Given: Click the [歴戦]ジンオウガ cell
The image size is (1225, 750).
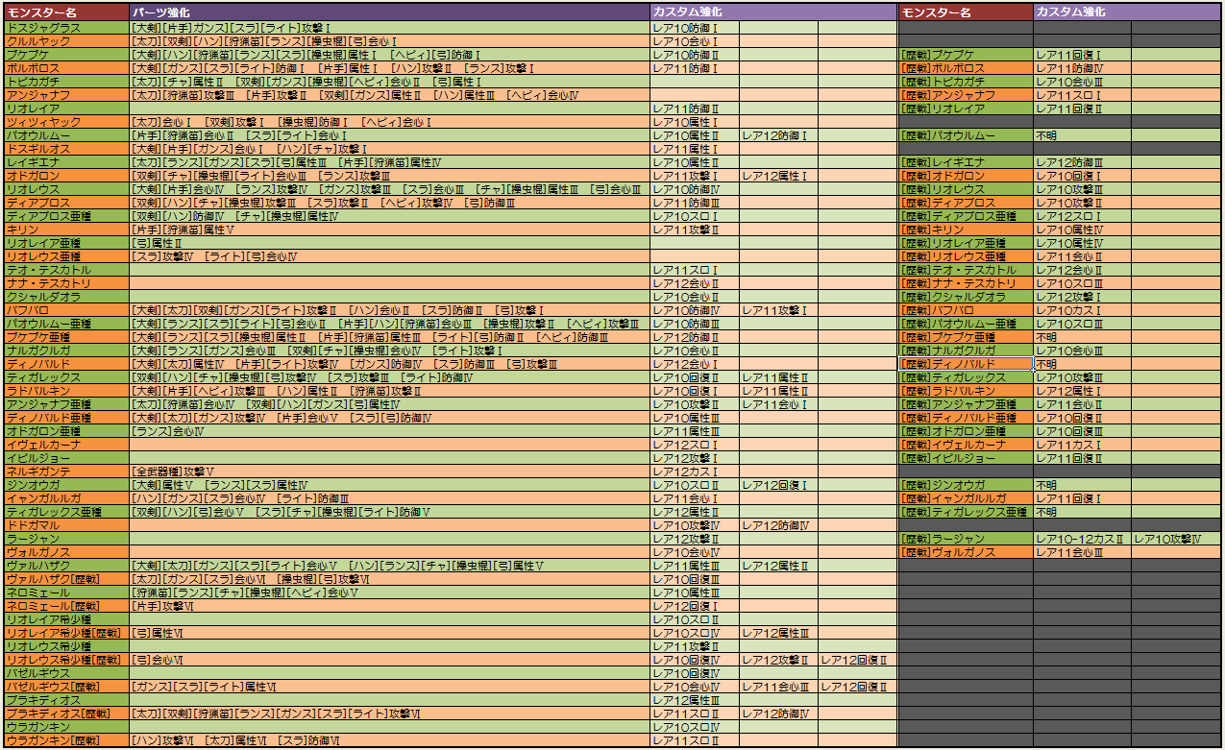Looking at the screenshot, I should 966,485.
